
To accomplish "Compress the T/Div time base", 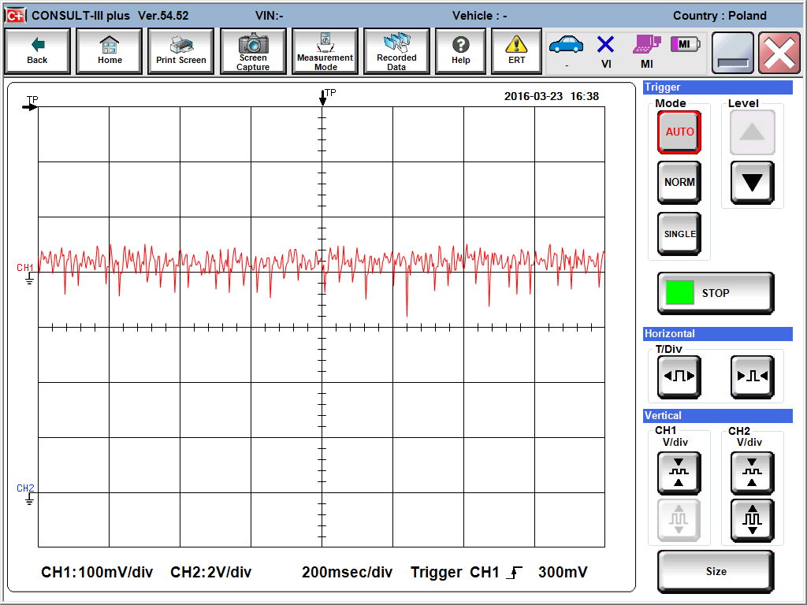I will [x=752, y=377].
